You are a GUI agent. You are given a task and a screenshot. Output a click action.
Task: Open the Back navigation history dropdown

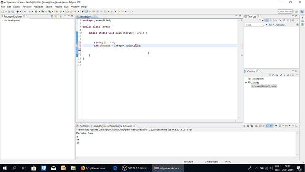coord(126,11)
